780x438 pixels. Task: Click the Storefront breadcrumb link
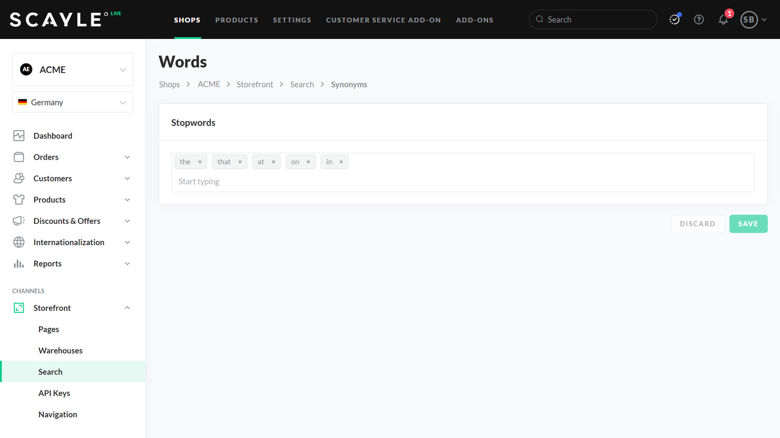255,85
